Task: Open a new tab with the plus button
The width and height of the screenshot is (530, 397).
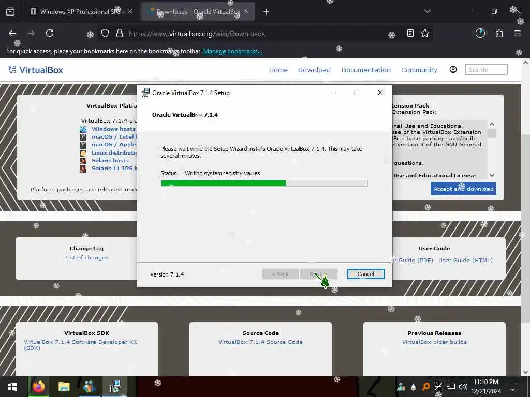Action: [267, 12]
